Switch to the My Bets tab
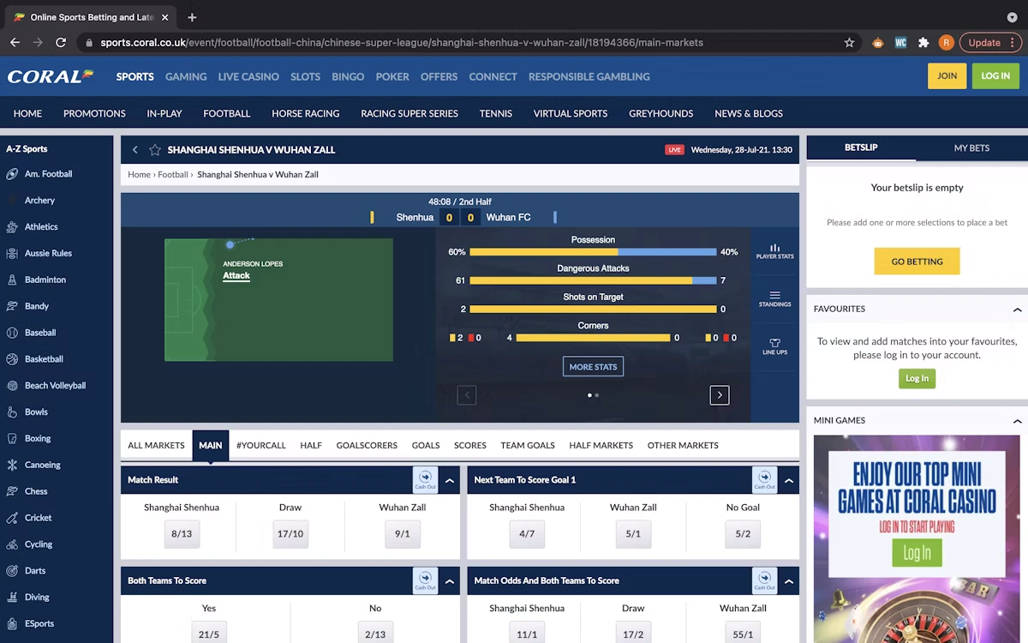This screenshot has height=643, width=1028. click(x=971, y=148)
